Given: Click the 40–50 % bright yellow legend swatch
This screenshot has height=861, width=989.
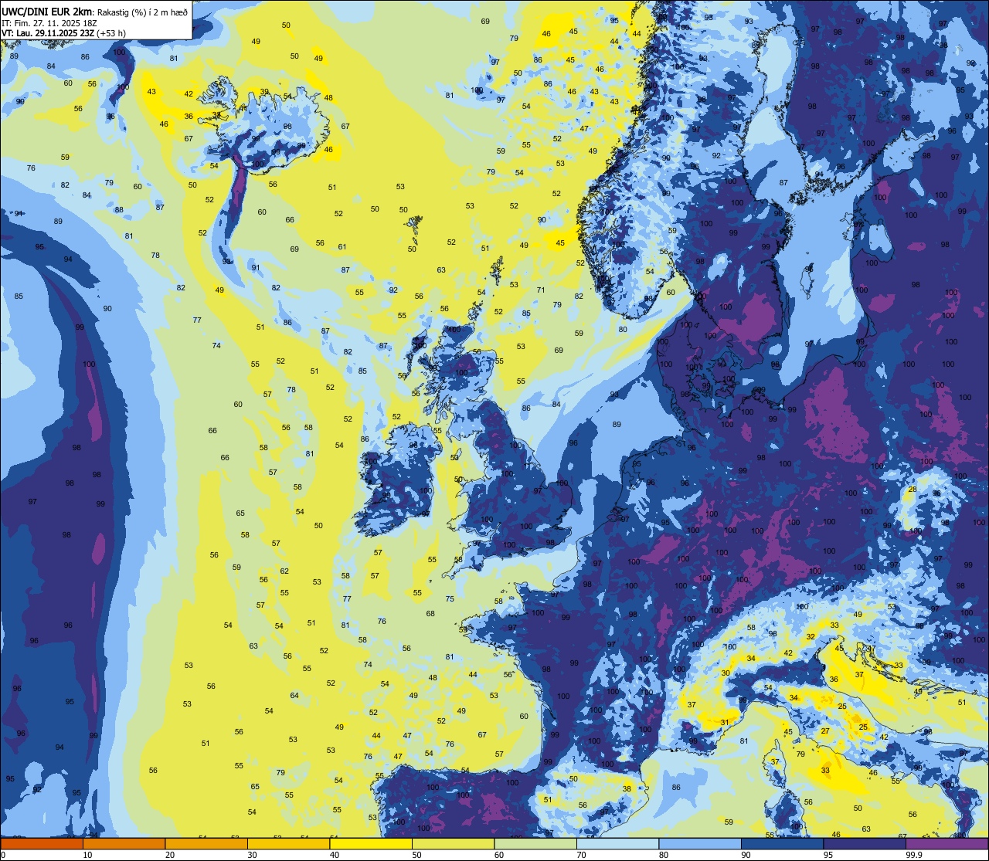Looking at the screenshot, I should [371, 844].
